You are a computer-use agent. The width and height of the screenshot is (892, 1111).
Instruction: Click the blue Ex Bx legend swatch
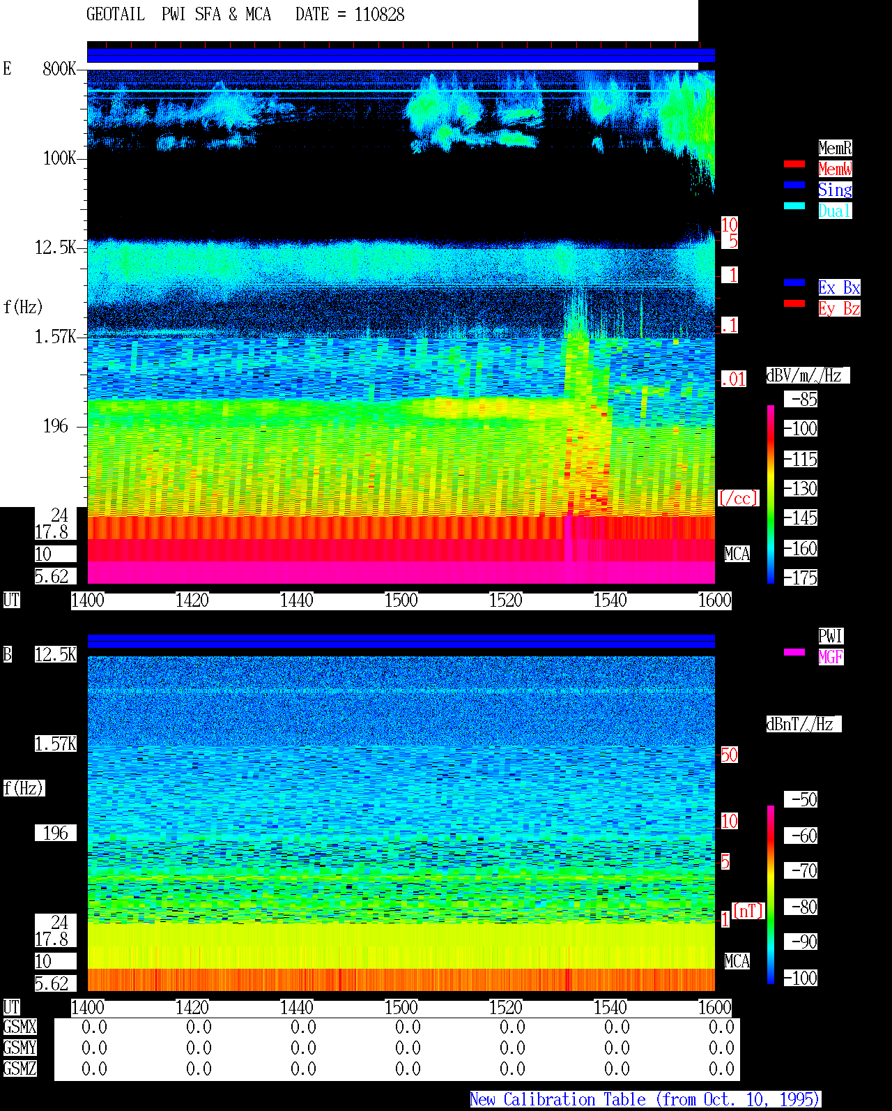794,282
